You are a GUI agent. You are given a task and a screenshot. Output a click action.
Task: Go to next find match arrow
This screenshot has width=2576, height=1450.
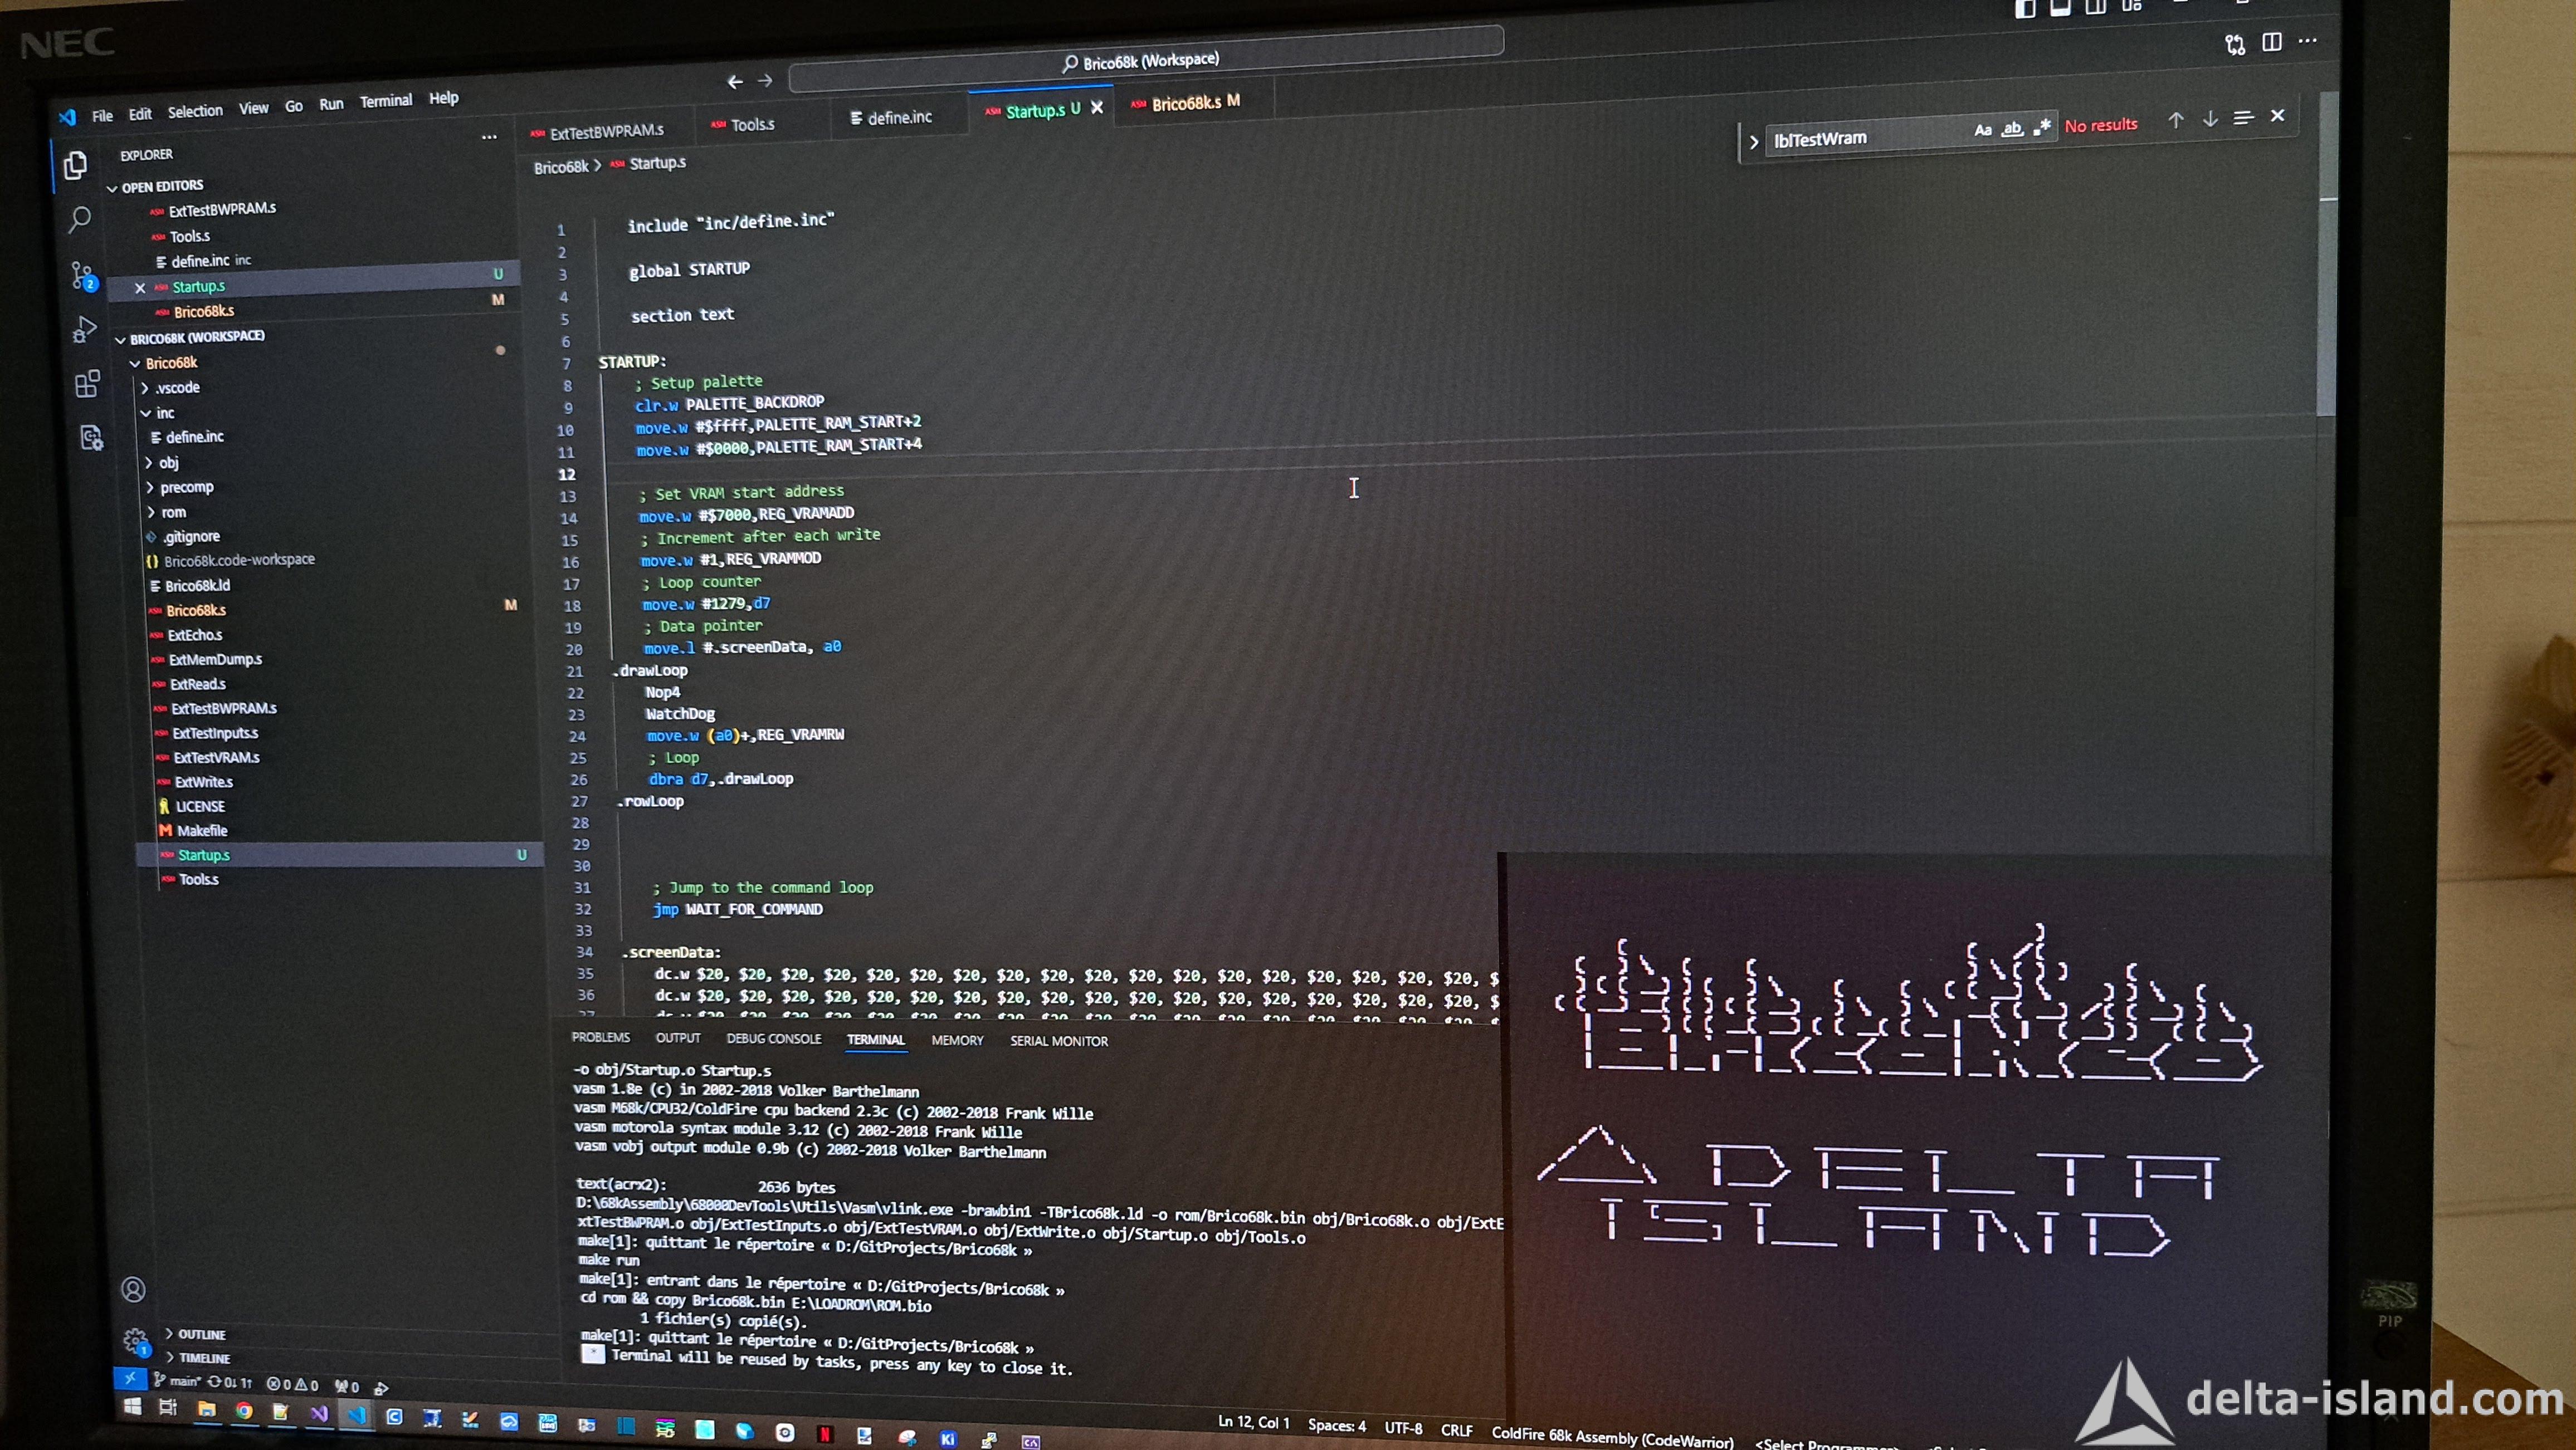coord(2210,119)
